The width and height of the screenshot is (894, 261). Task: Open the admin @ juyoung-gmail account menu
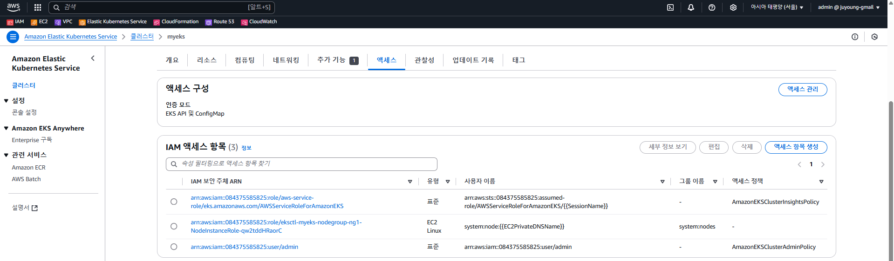pyautogui.click(x=849, y=7)
